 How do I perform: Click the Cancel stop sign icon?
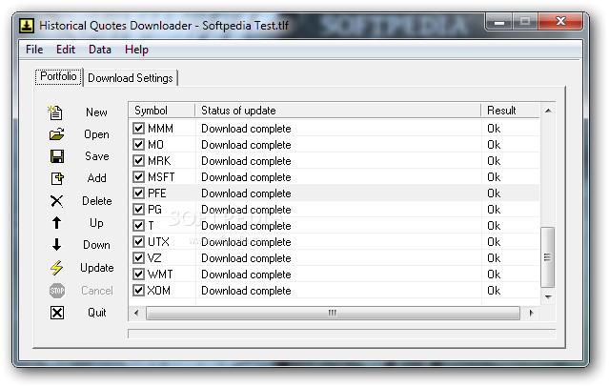pos(57,291)
